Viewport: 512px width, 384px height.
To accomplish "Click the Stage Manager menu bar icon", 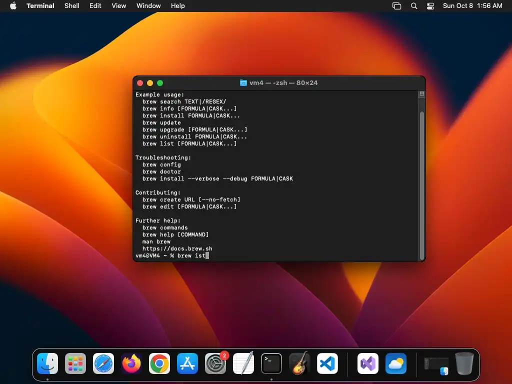I will [396, 6].
